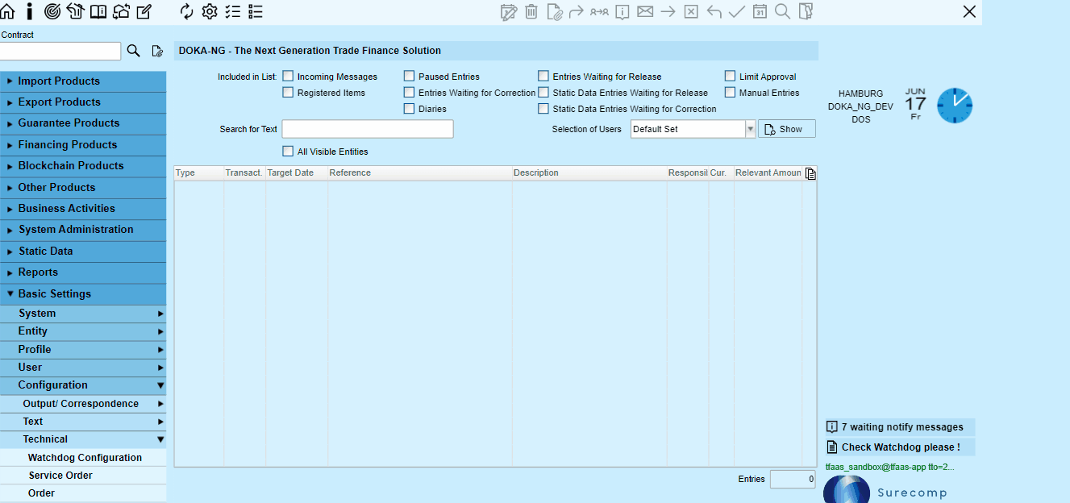Viewport: 1070px width, 503px height.
Task: Open the Reports menu
Action: coord(83,272)
